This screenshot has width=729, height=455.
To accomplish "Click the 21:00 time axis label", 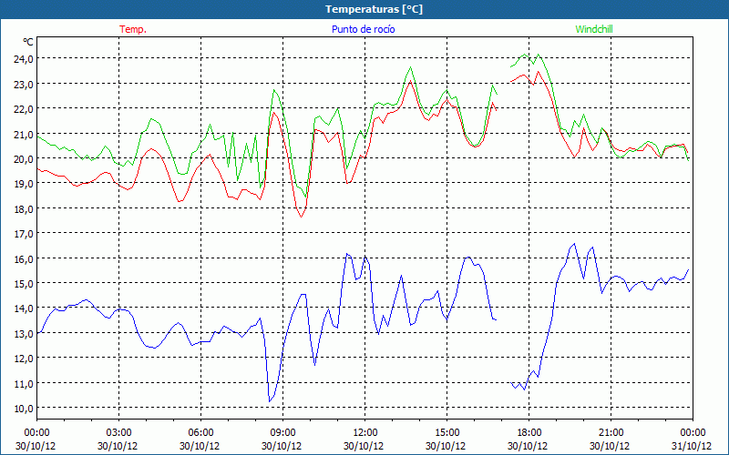I will (x=611, y=433).
